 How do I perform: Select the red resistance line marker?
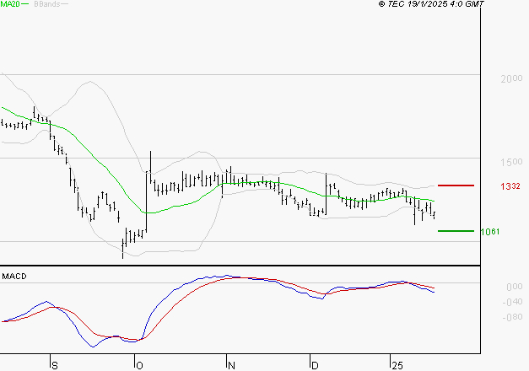click(456, 185)
